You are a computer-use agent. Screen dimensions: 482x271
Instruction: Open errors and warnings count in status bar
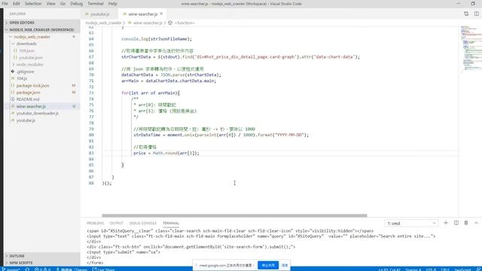click(42, 269)
